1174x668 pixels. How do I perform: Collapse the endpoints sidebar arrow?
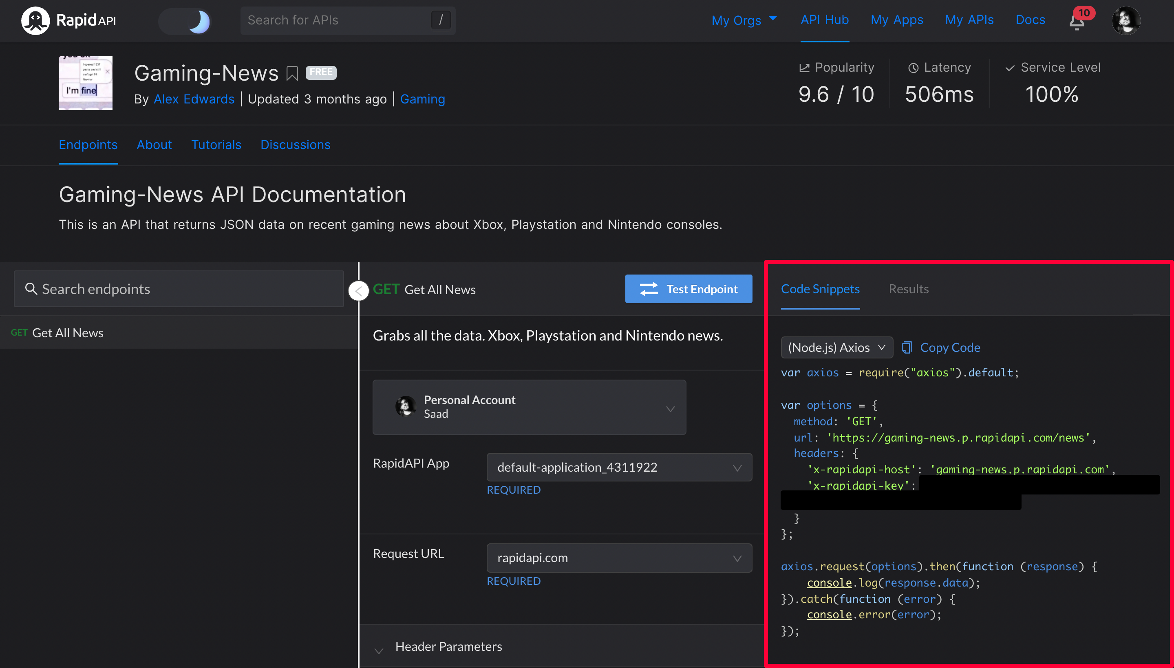359,290
